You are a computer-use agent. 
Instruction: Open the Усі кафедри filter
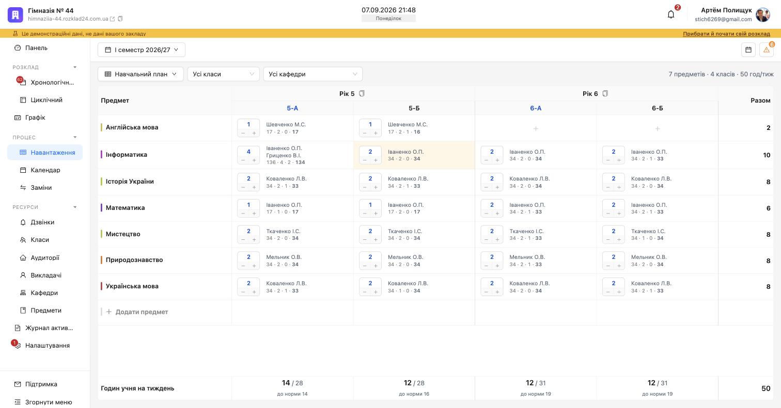313,74
